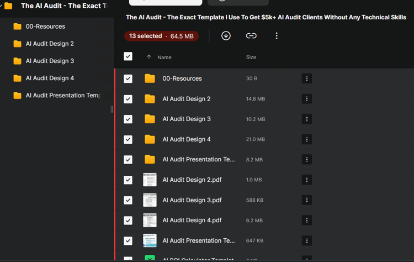This screenshot has height=262, width=414.
Task: Click the download icon for selected items
Action: click(226, 36)
